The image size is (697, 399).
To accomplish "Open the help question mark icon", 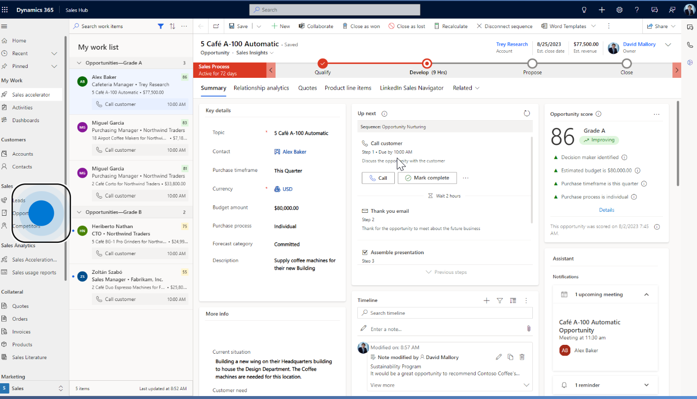I will [x=637, y=10].
